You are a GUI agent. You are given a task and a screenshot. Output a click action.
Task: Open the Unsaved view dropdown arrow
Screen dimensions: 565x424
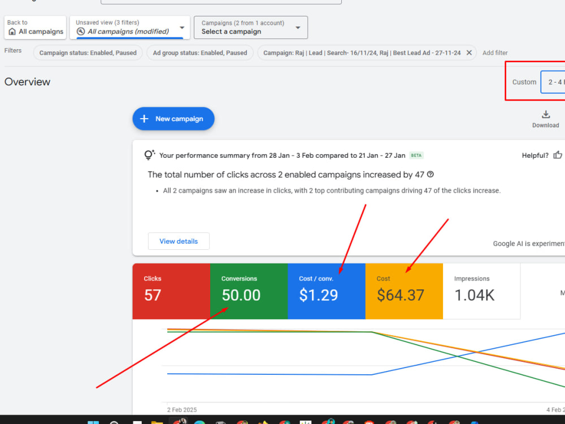coord(182,28)
